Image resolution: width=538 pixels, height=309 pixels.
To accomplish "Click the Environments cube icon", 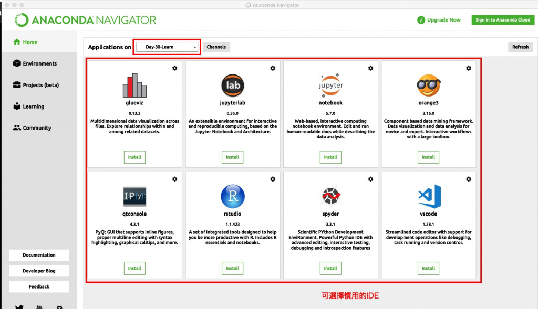I will (17, 63).
